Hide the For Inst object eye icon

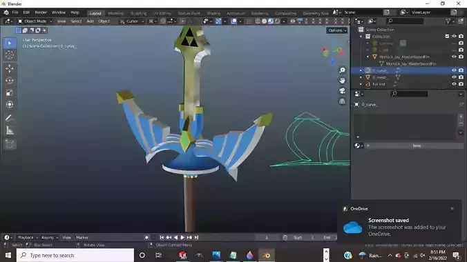point(454,84)
